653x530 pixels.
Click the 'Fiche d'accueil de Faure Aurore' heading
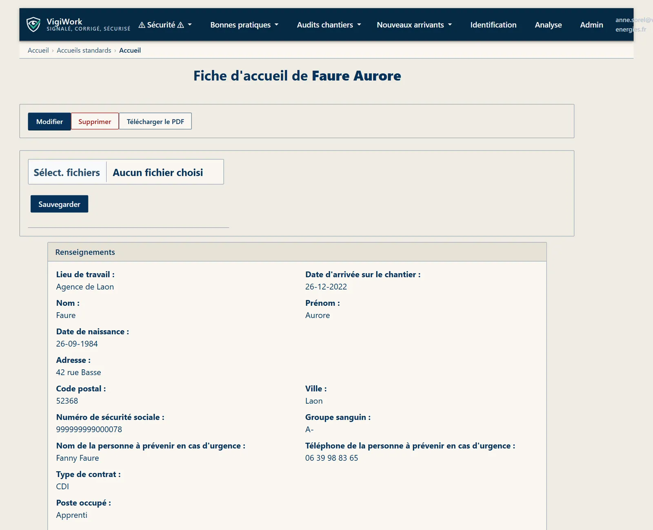pyautogui.click(x=297, y=76)
